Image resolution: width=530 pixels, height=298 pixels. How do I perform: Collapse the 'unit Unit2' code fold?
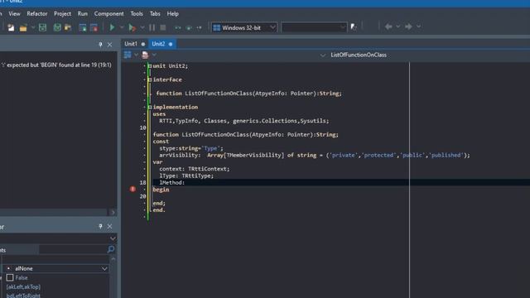pos(150,66)
